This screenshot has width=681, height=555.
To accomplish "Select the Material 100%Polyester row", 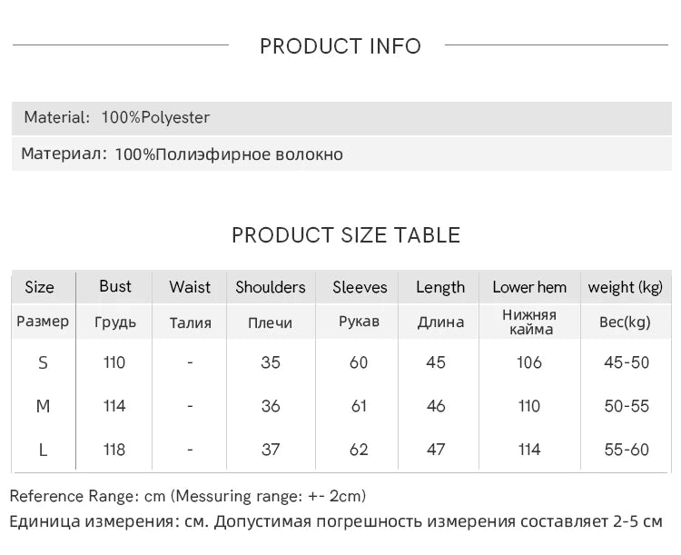I will pos(341,118).
